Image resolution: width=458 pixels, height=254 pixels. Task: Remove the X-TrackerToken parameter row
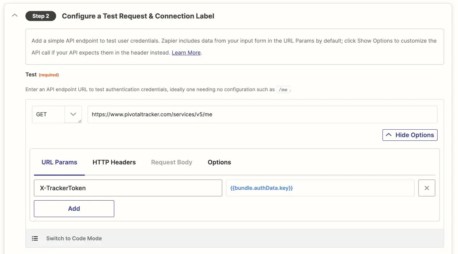tap(427, 188)
